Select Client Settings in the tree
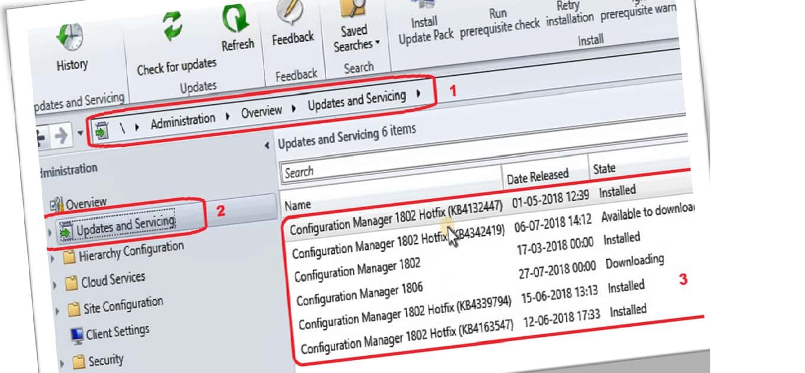 (118, 333)
